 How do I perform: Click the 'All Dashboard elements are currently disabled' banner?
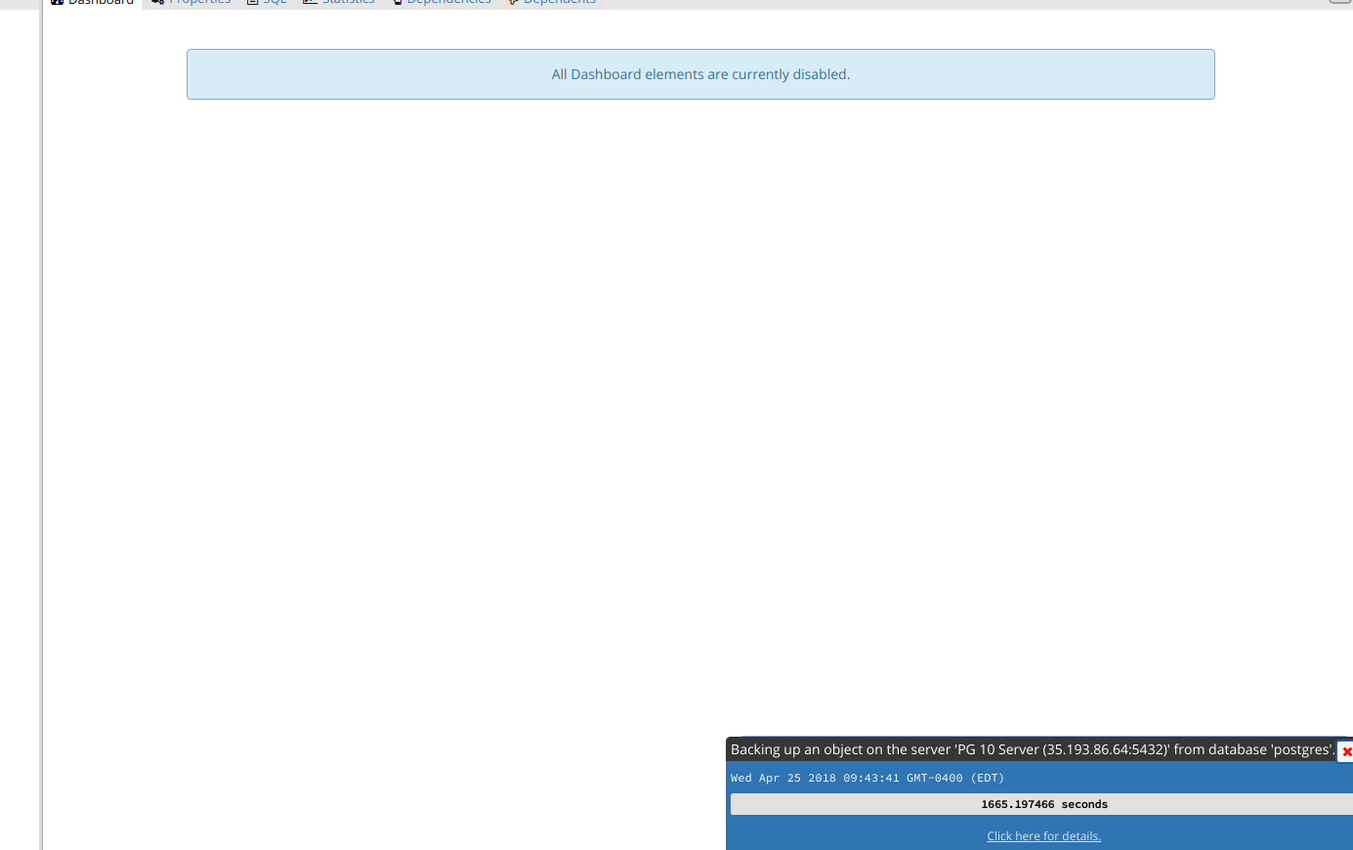tap(699, 73)
